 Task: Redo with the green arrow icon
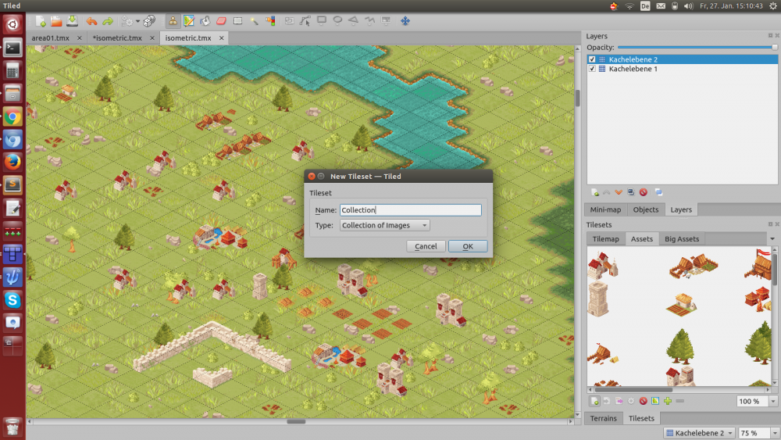tap(108, 21)
